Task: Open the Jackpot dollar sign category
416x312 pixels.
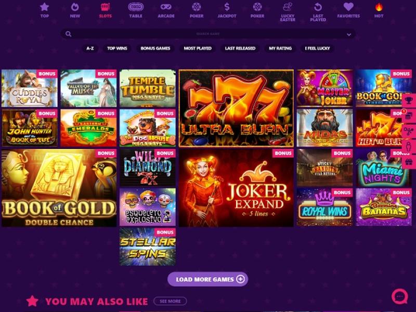Action: [227, 10]
